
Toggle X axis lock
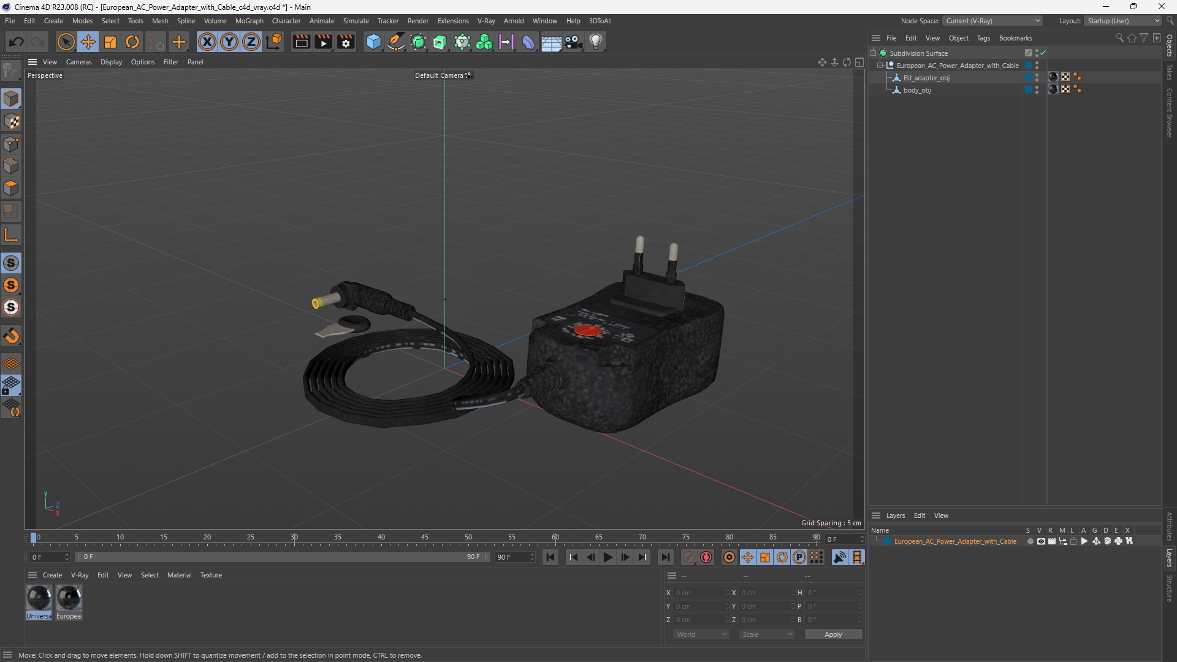click(207, 42)
